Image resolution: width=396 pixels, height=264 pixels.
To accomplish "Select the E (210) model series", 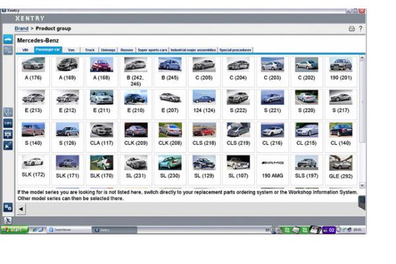I will point(136,104).
